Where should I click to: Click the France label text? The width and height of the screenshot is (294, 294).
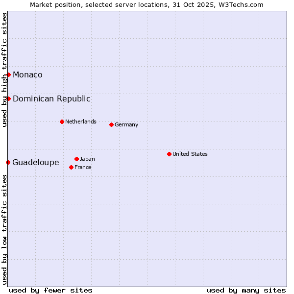pos(83,167)
